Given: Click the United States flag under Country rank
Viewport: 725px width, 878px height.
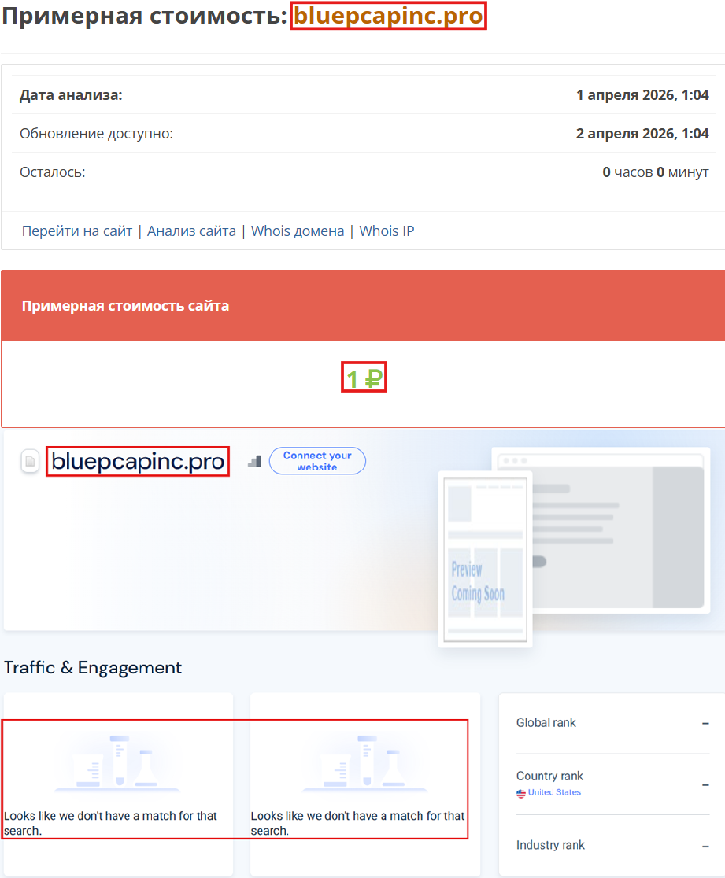Looking at the screenshot, I should 520,792.
